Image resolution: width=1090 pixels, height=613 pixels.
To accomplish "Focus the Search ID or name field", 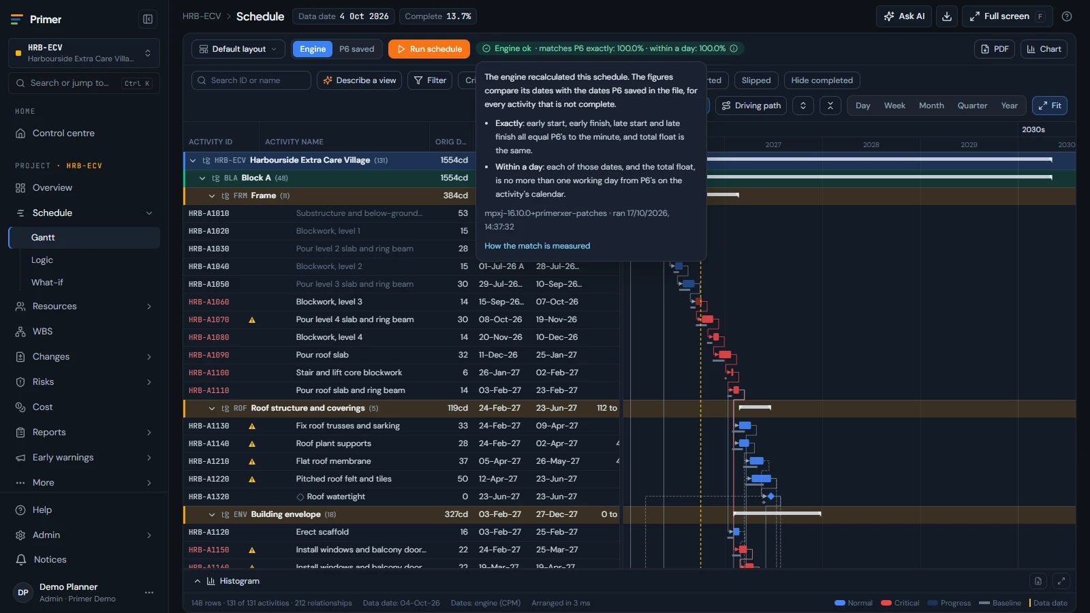I will coord(251,80).
